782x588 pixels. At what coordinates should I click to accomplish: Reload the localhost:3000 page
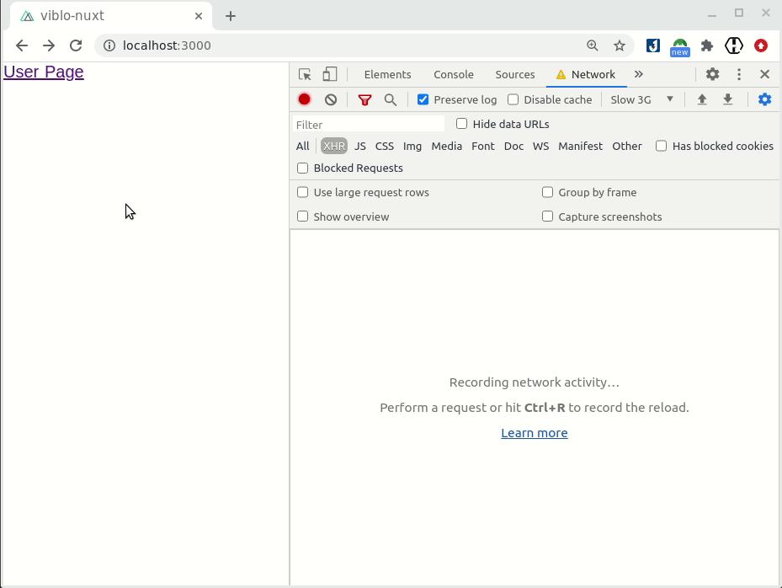pos(76,45)
